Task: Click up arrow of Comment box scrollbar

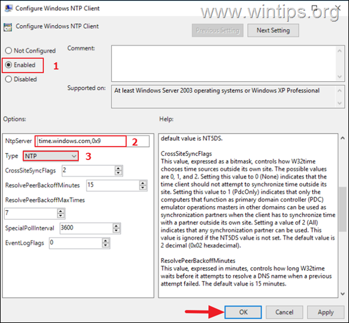Action: pyautogui.click(x=339, y=51)
